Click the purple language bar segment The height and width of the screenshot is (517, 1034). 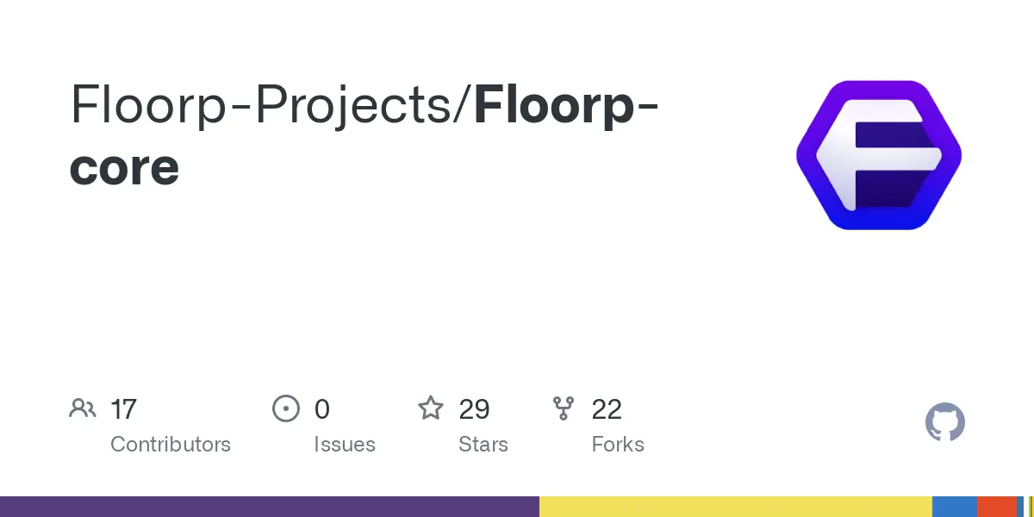269,507
